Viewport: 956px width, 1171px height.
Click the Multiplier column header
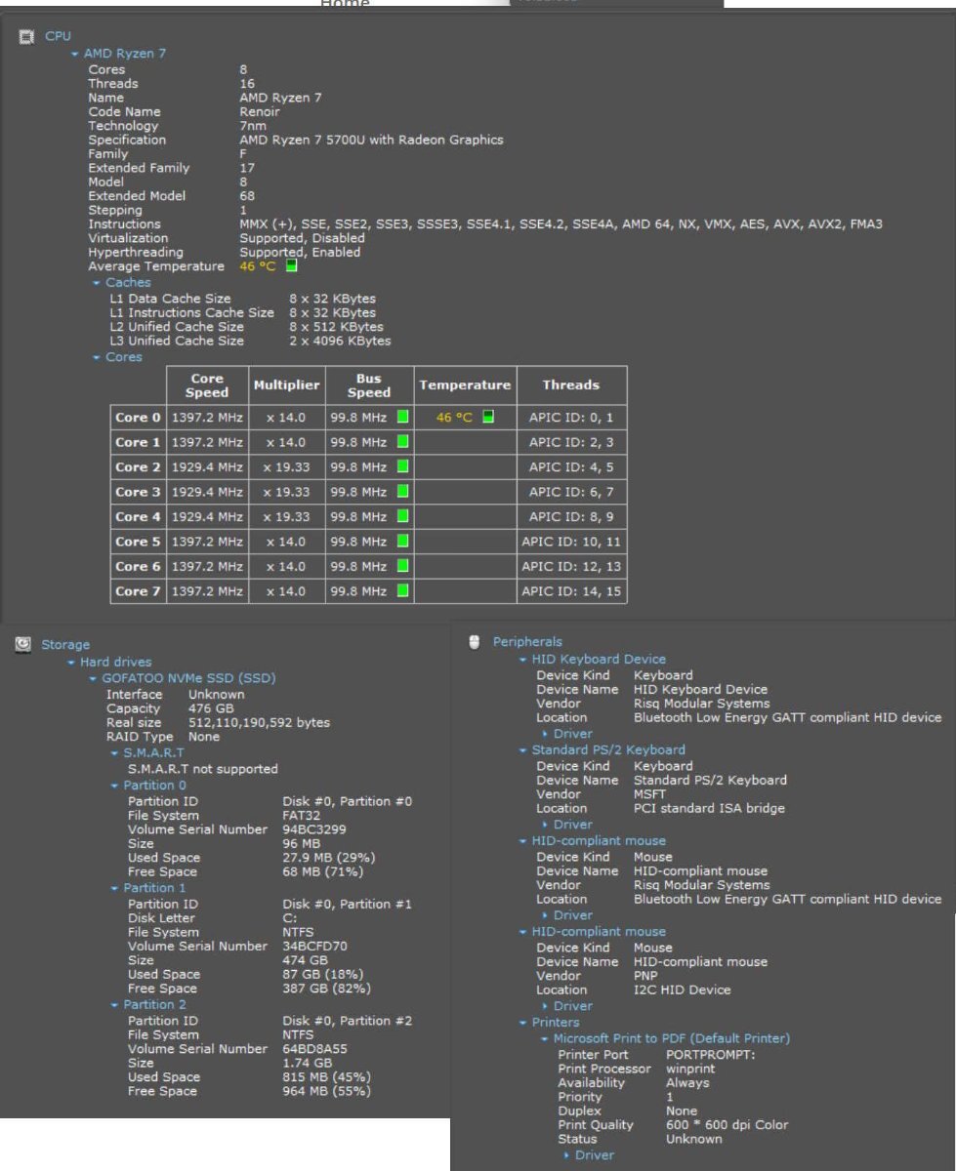(287, 385)
